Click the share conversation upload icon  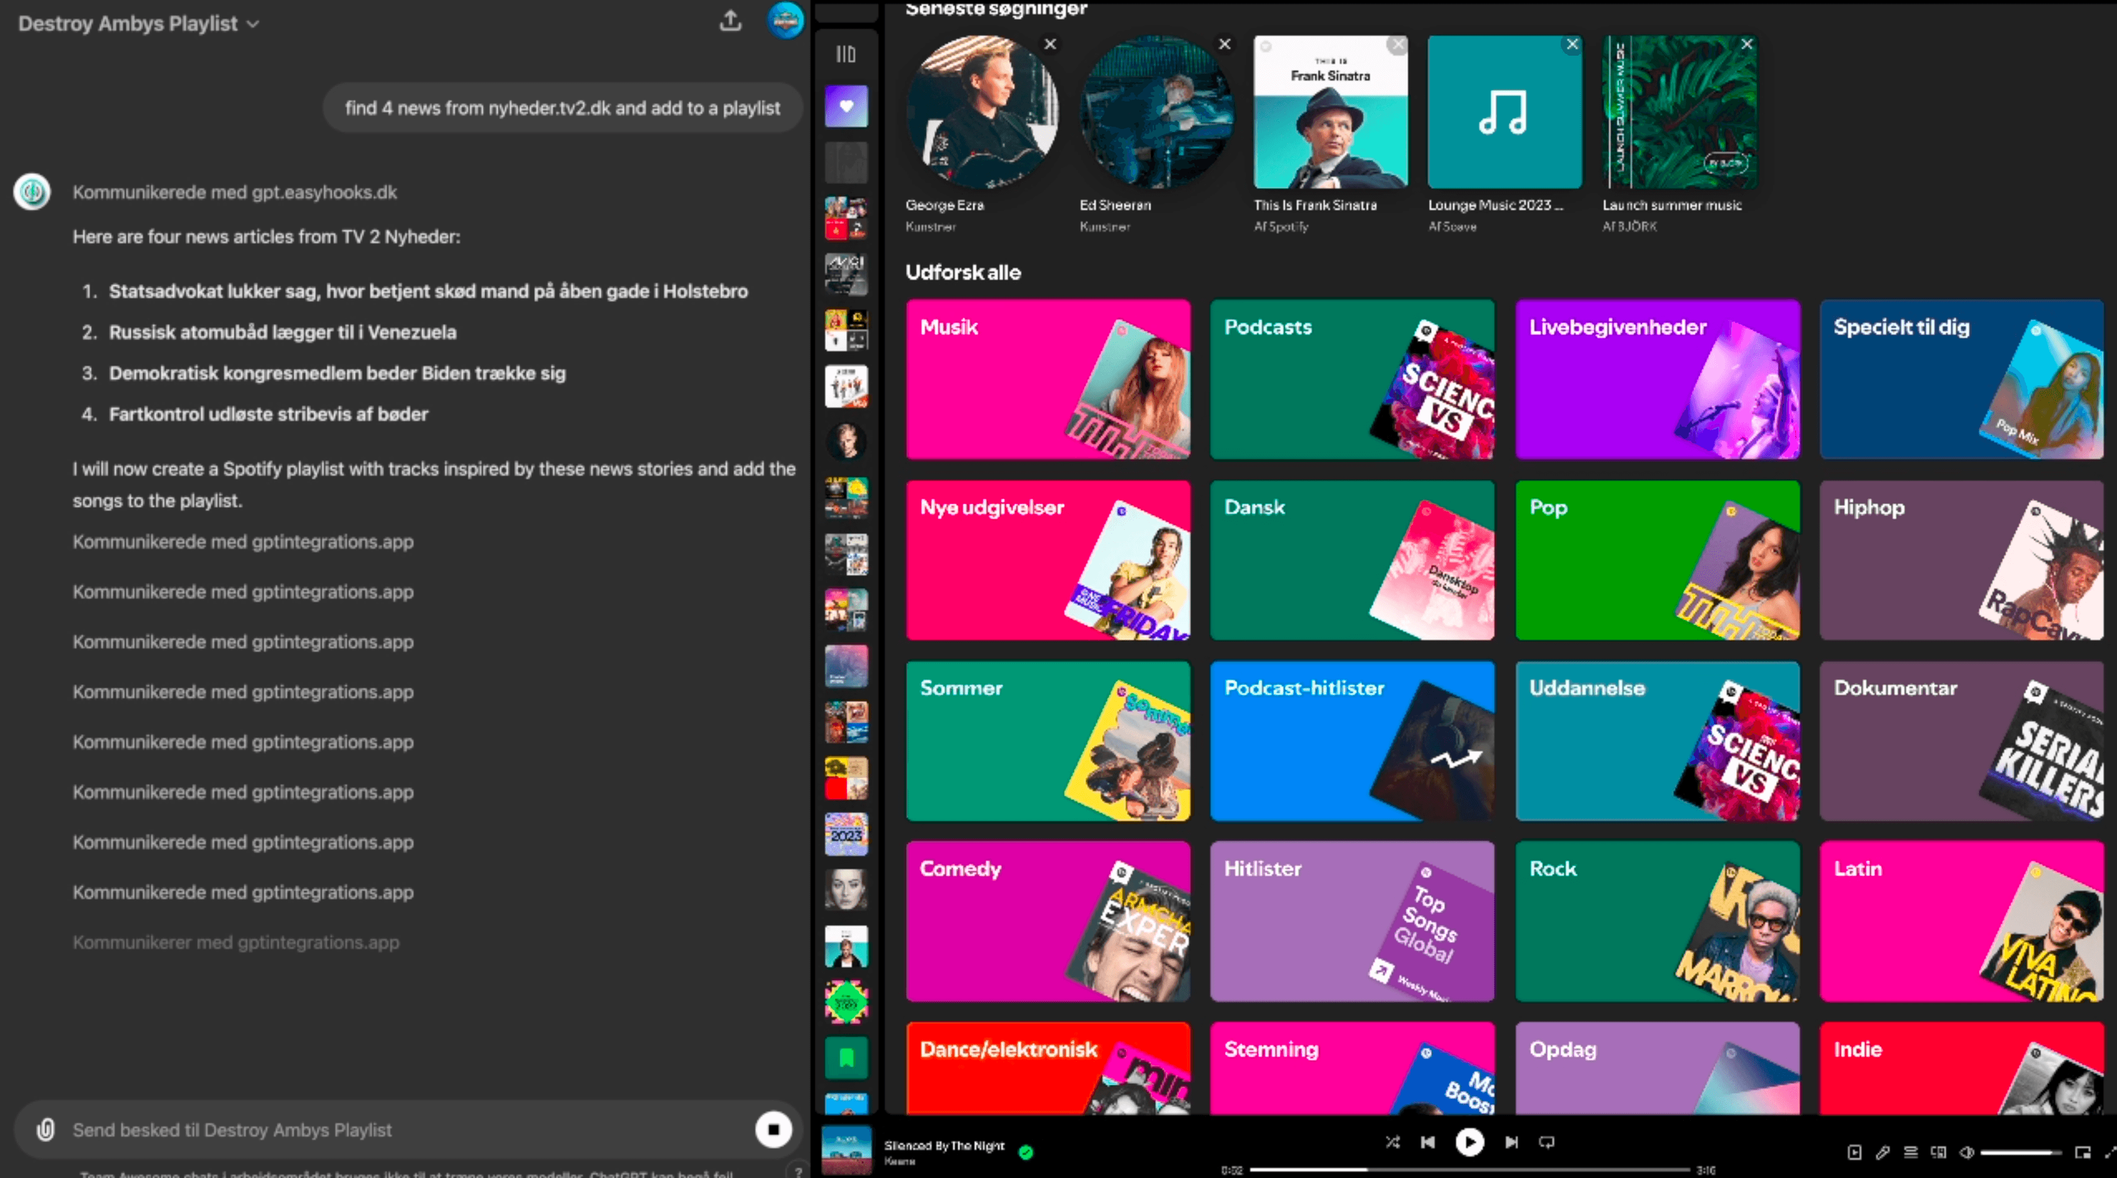tap(730, 21)
